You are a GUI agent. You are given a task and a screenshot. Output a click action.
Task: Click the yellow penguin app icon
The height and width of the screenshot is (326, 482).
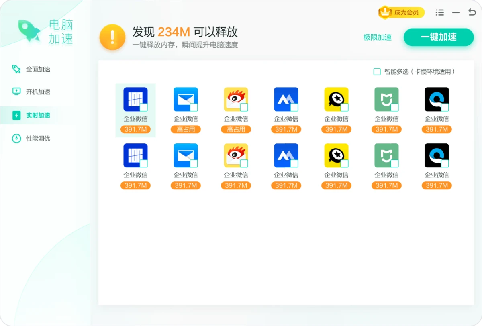pyautogui.click(x=336, y=99)
